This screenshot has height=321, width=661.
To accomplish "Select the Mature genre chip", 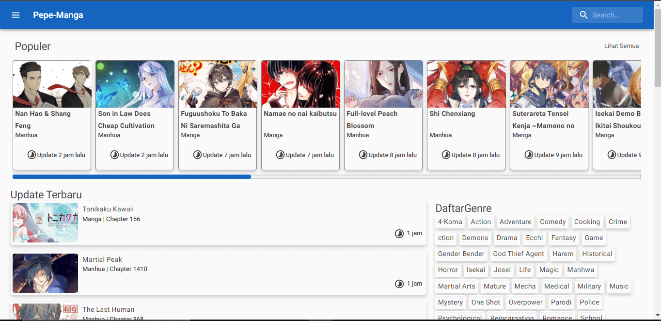I will point(495,286).
